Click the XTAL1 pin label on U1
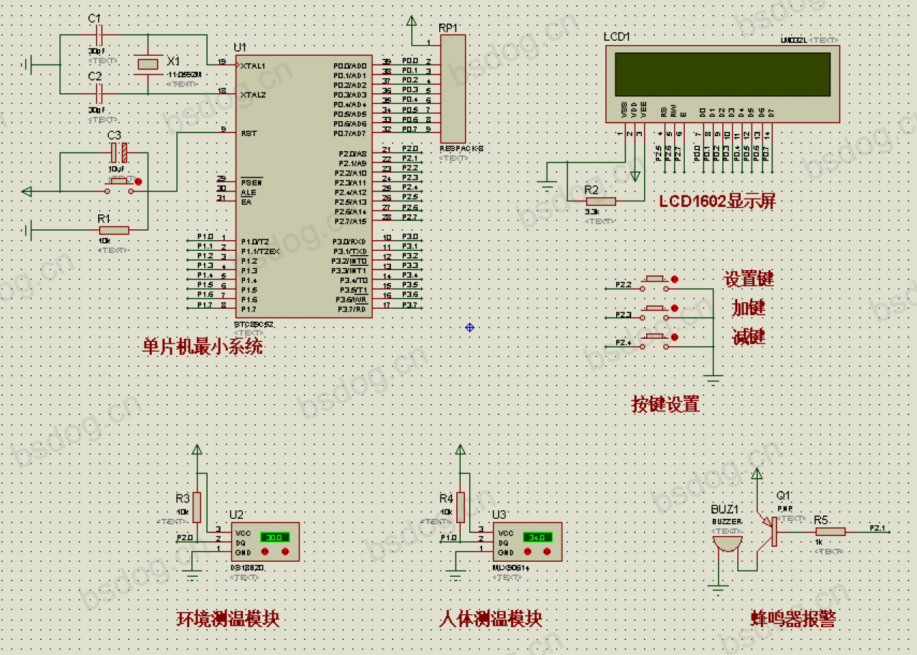Screen dimensions: 917x655 (254, 65)
